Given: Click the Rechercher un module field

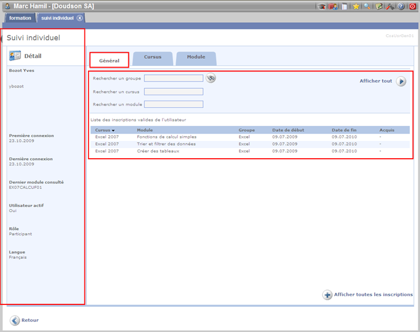Looking at the screenshot, I should [173, 104].
